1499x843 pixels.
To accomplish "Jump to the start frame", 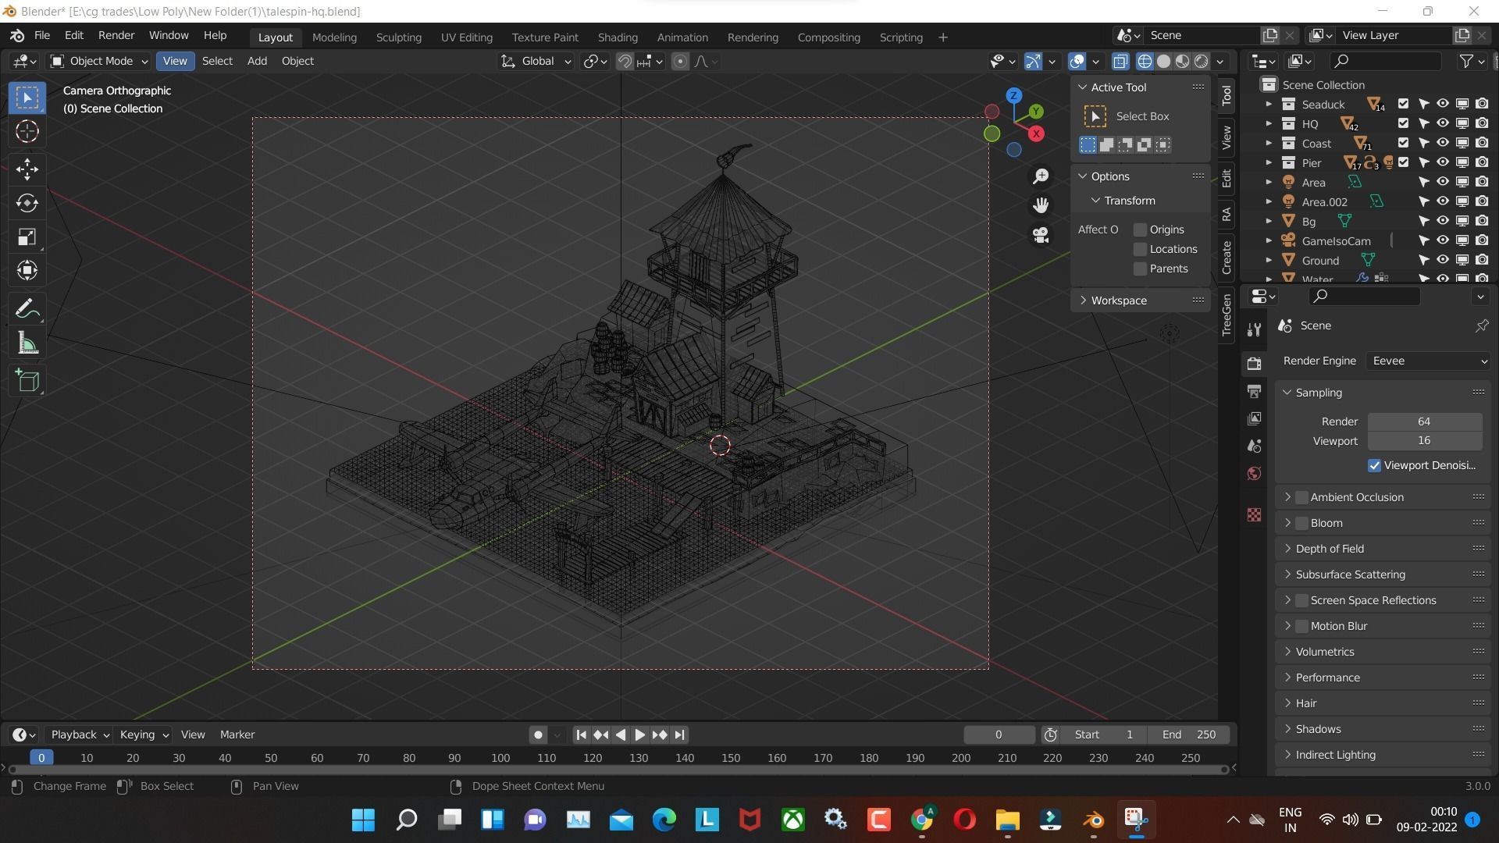I will (x=581, y=735).
